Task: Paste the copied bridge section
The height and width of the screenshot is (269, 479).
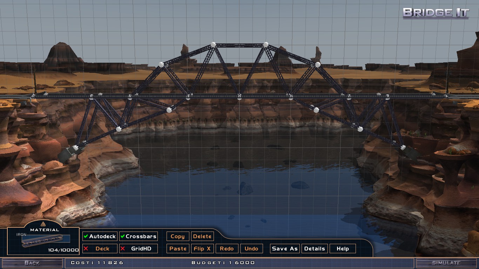Action: (178, 249)
